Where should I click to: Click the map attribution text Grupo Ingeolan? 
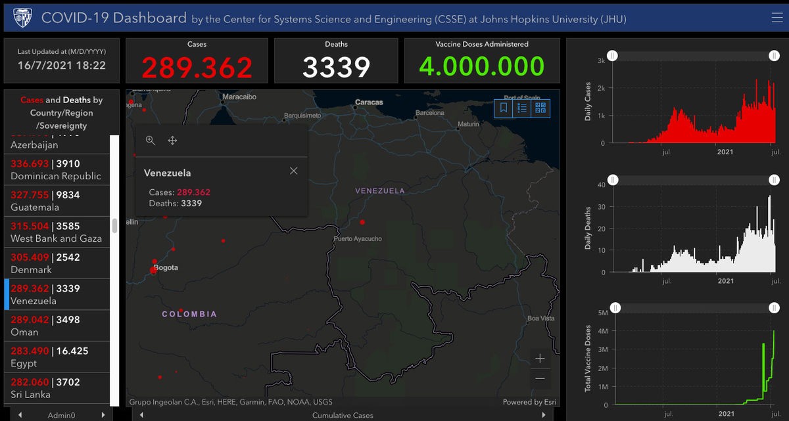pos(231,402)
